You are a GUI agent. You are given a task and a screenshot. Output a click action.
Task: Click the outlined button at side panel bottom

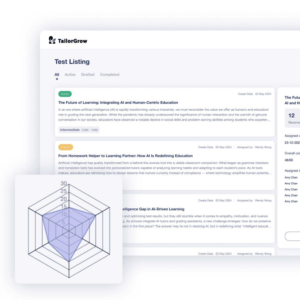pos(292,236)
